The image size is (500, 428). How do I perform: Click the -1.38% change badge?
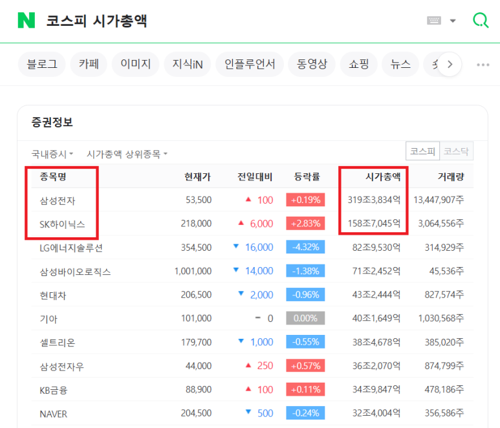point(305,271)
